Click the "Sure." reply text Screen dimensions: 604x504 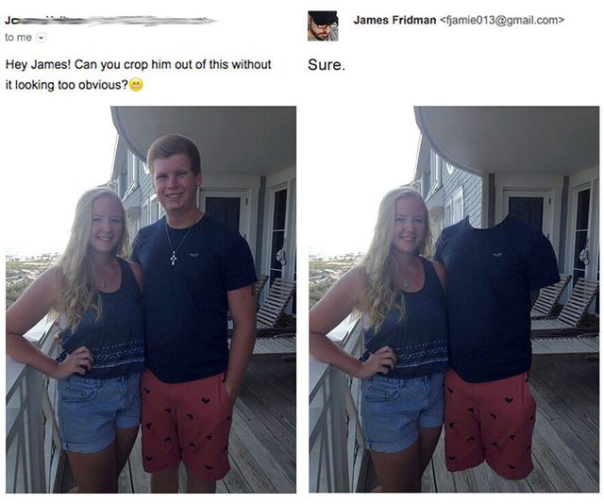pos(327,65)
